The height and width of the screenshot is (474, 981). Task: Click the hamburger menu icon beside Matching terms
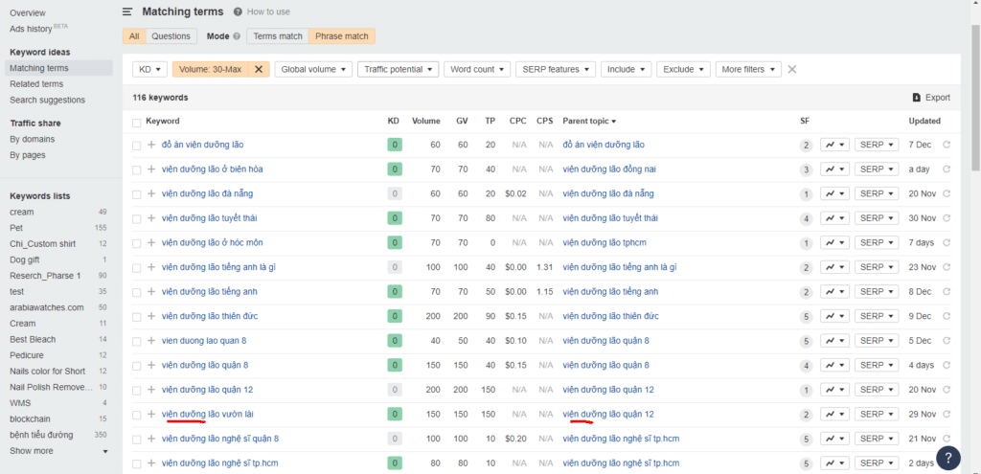[x=127, y=11]
